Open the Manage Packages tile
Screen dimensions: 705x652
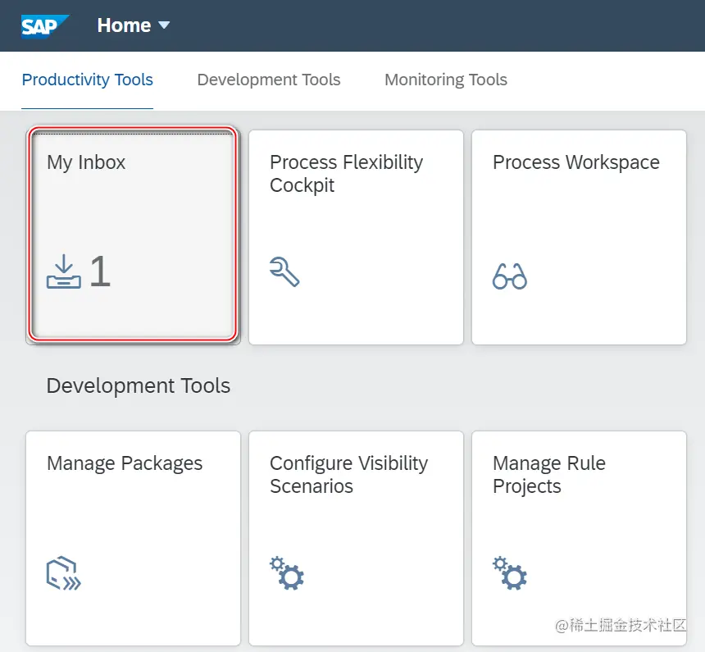(x=133, y=538)
